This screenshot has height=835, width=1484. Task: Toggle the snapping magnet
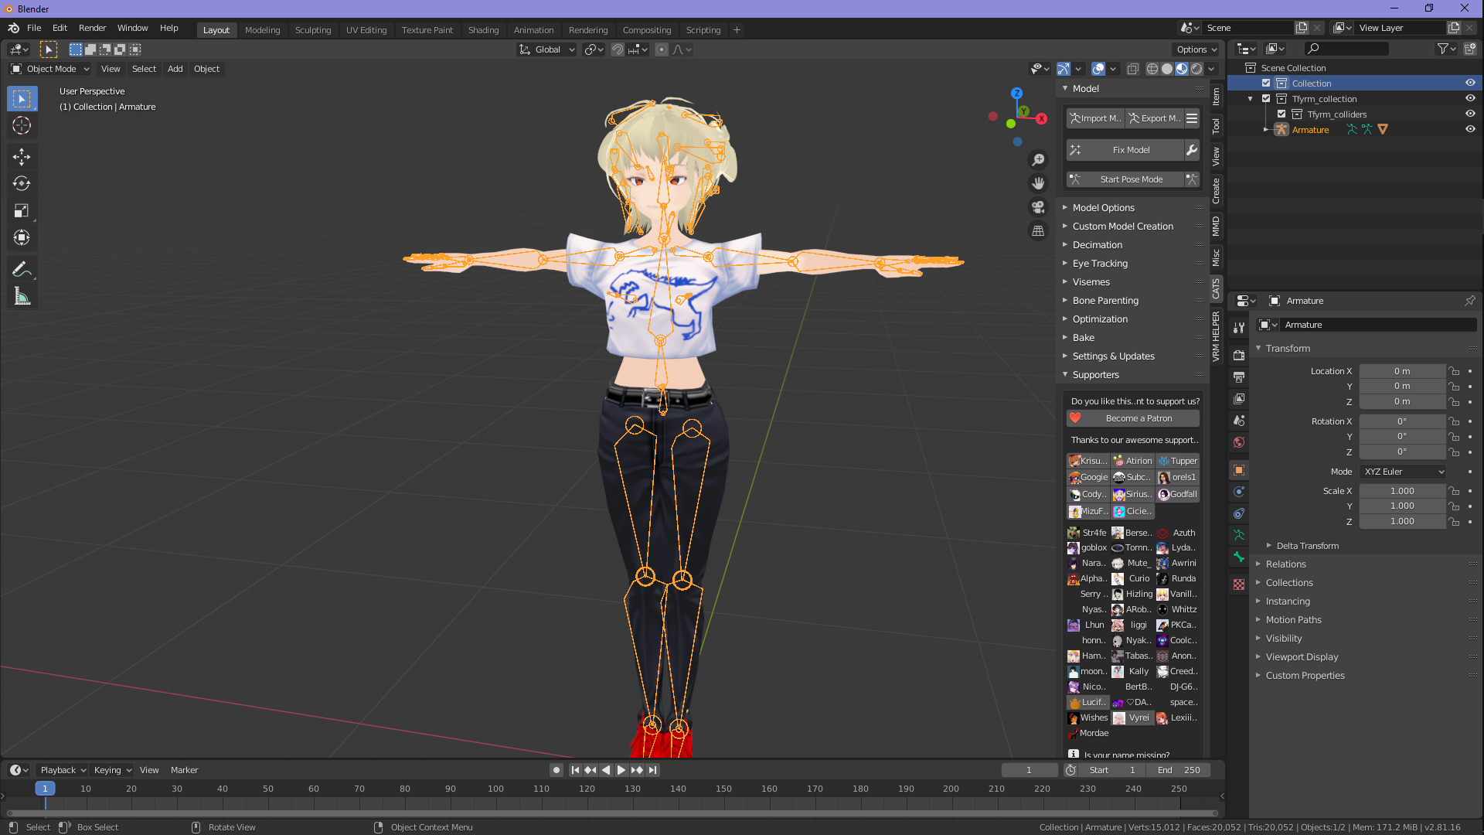point(618,49)
